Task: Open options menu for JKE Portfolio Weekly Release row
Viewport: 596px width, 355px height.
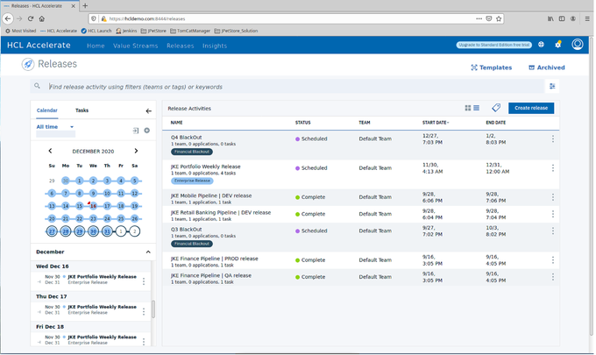Action: click(553, 168)
